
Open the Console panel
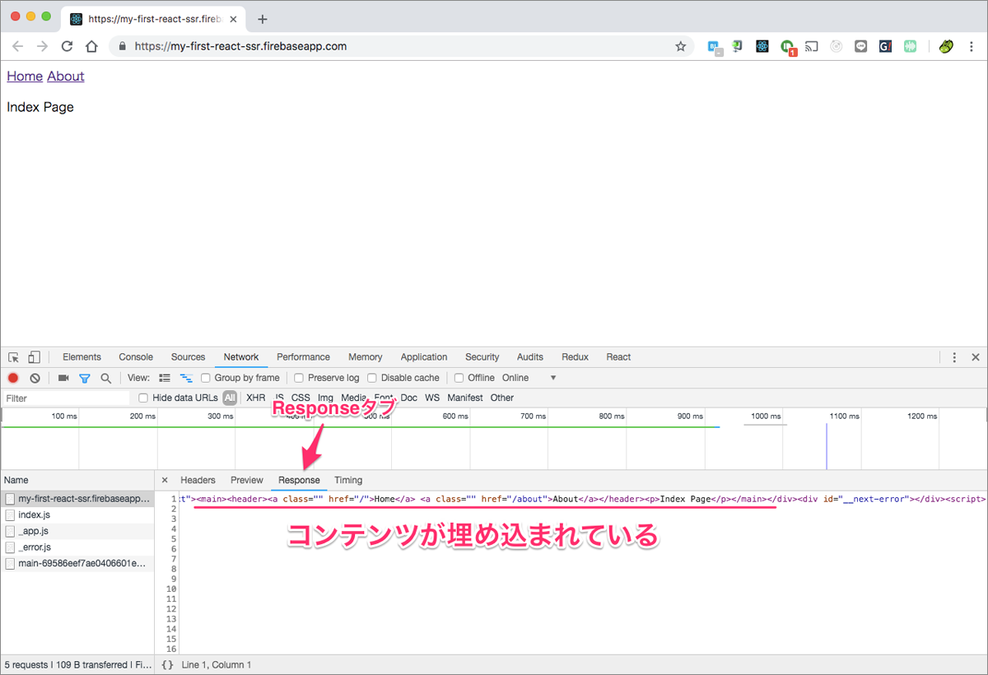[136, 357]
